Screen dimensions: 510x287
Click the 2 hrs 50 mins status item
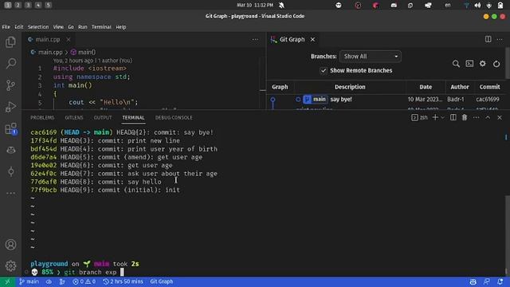[123, 281]
